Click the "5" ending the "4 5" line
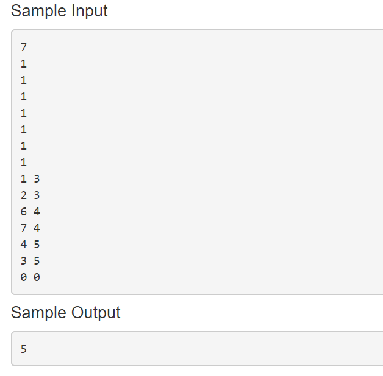The image size is (383, 376). point(37,245)
